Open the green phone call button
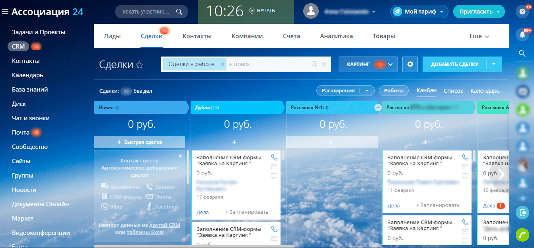 click(x=522, y=235)
